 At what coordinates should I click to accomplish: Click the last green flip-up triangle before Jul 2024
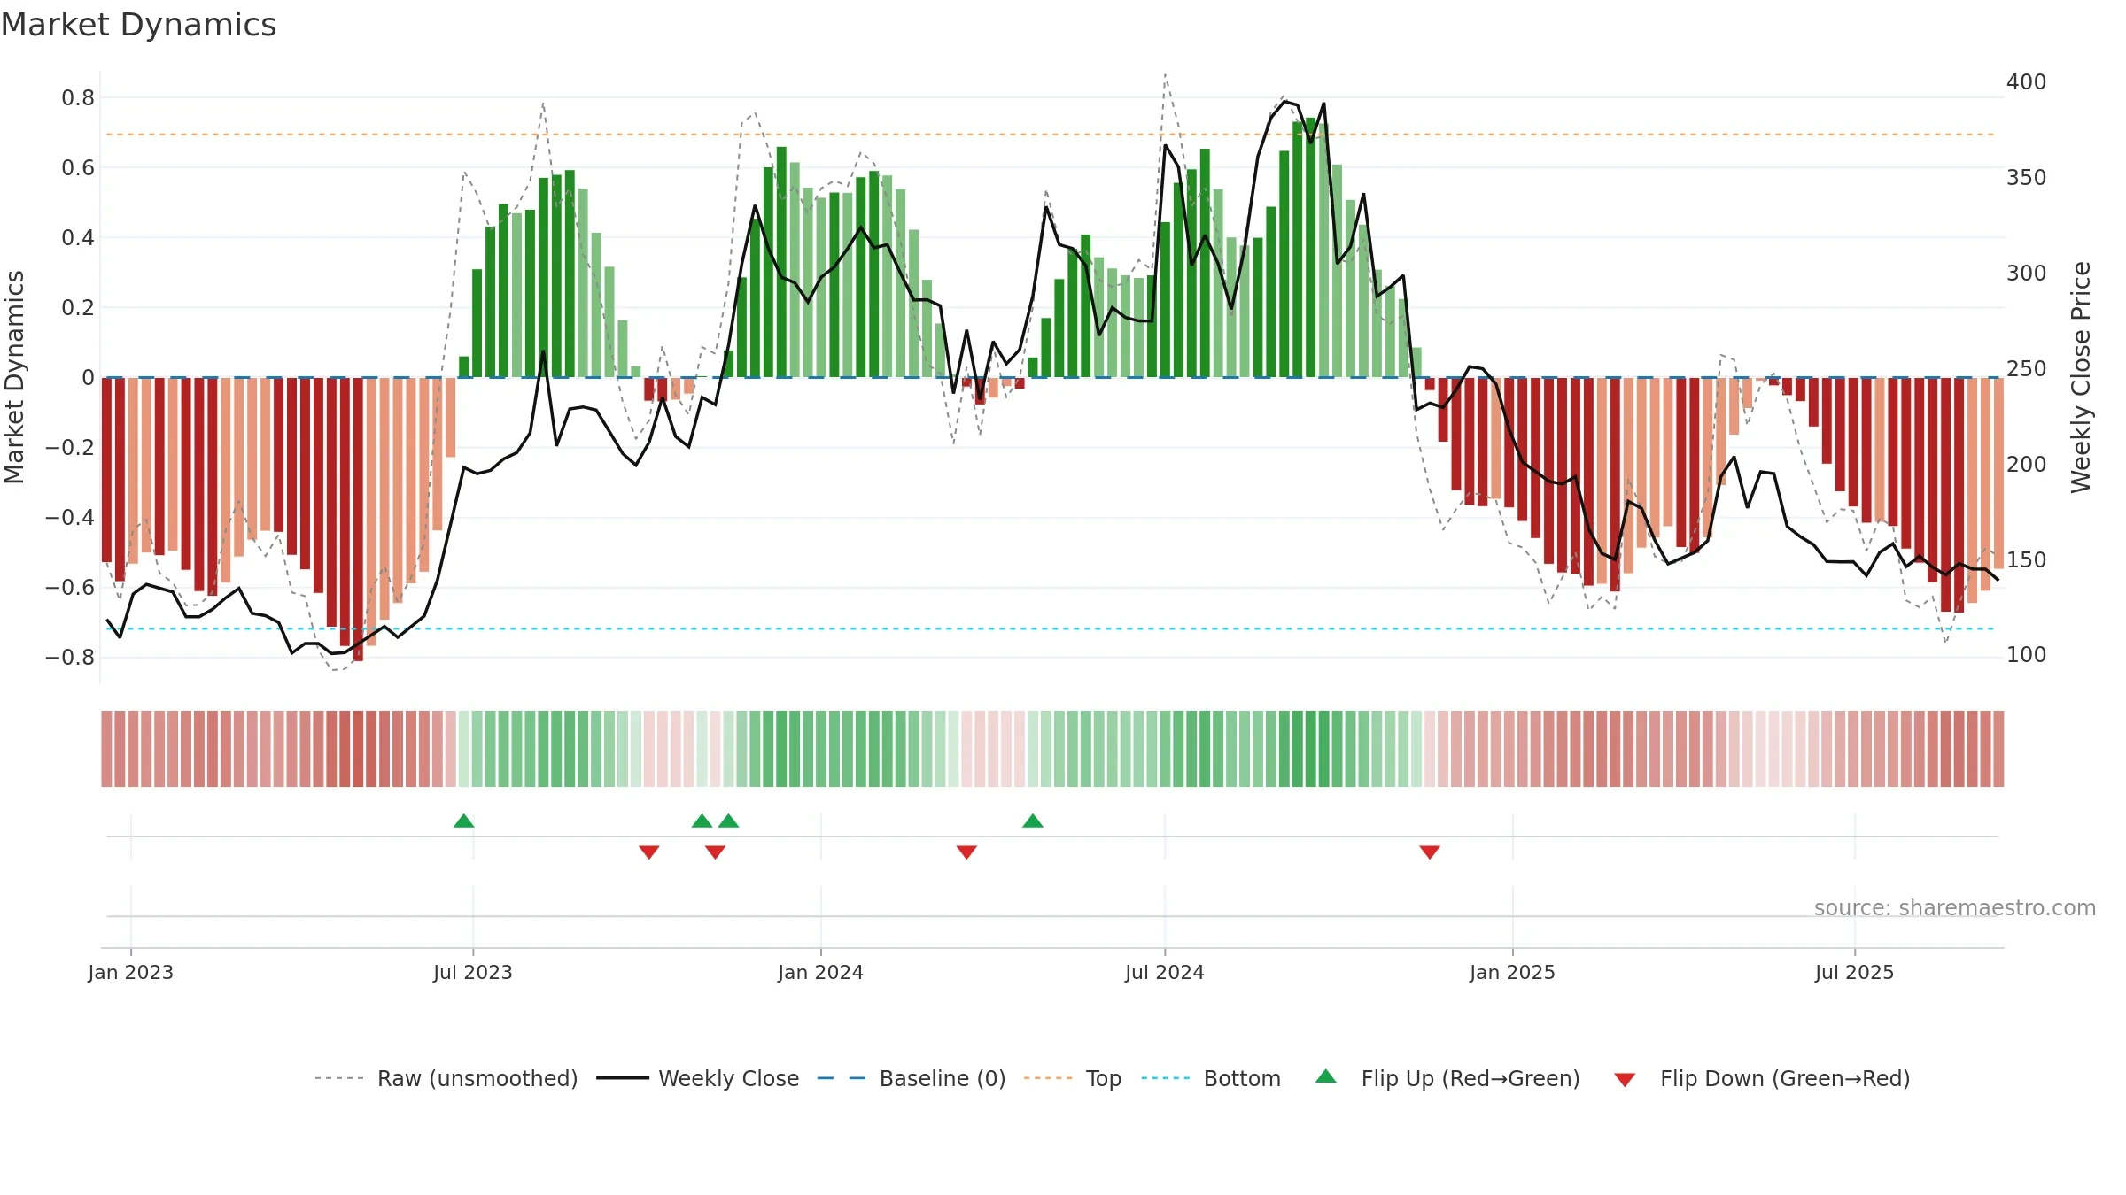click(x=1032, y=821)
